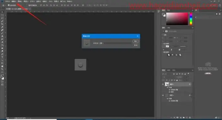Select the Pen tool
This screenshot has width=222, height=120.
pos(2,54)
